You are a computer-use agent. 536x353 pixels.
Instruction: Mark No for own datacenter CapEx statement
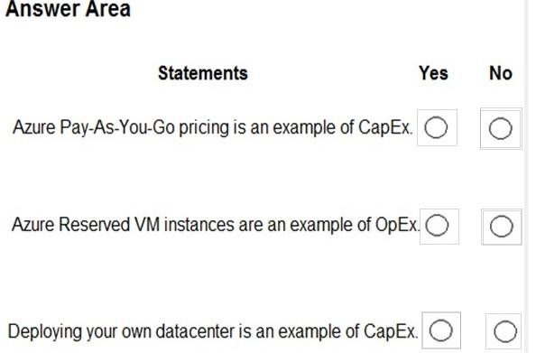(505, 331)
